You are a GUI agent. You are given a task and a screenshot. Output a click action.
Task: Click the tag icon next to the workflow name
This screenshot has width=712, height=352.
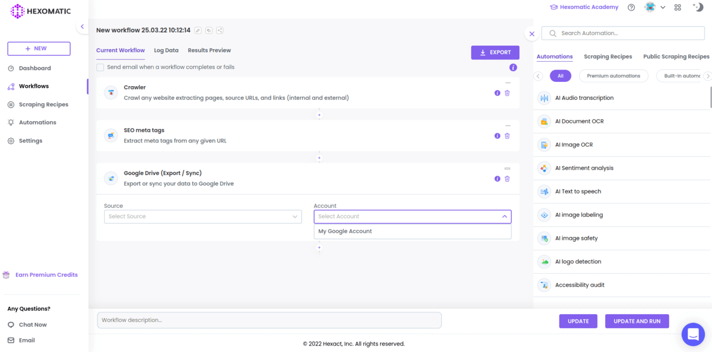pos(209,30)
